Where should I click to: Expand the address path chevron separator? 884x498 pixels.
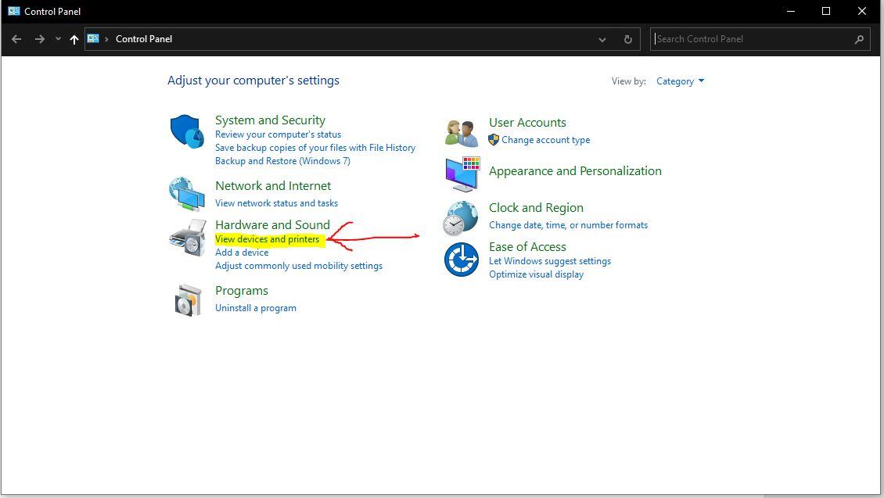pos(106,39)
